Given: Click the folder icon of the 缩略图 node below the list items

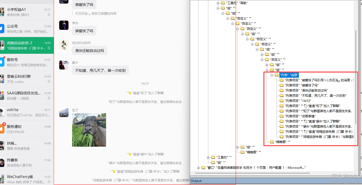Looking at the screenshot, I should pos(272,142).
